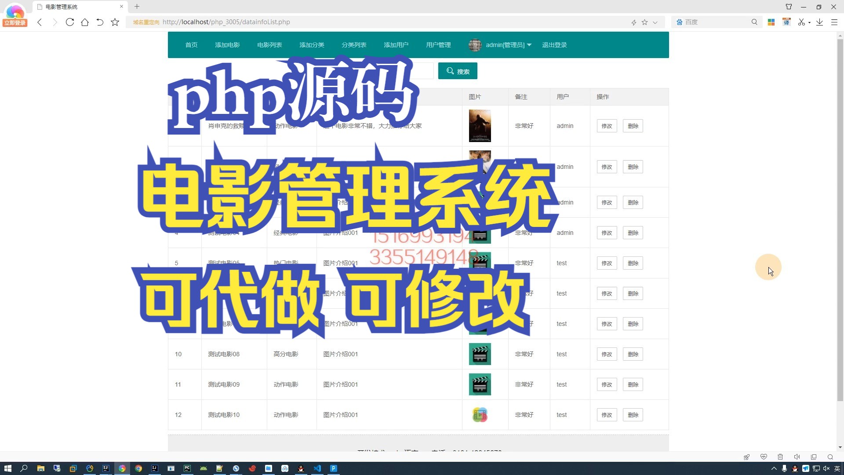Screen dimensions: 844x475
Task: Open the 电影列表 menu item
Action: coord(269,45)
